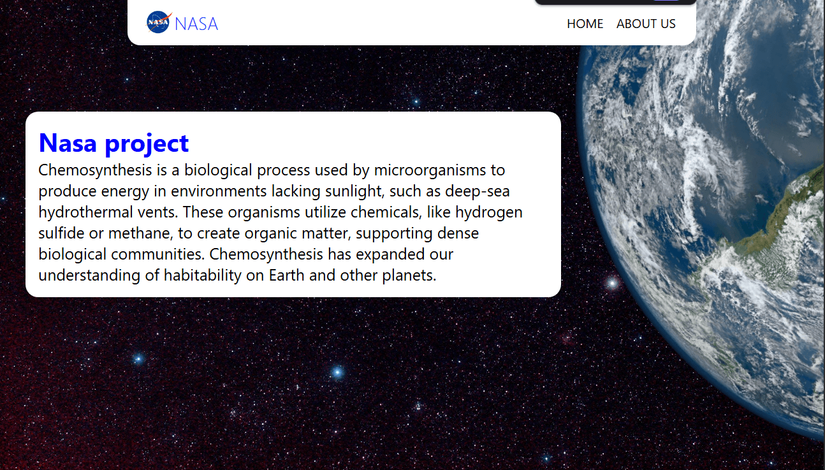Click the NASA meatball logo icon
Screen dimensions: 825x470
(159, 22)
